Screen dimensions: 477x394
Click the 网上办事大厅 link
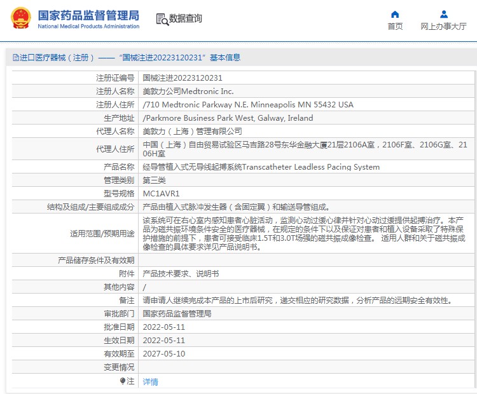click(443, 27)
